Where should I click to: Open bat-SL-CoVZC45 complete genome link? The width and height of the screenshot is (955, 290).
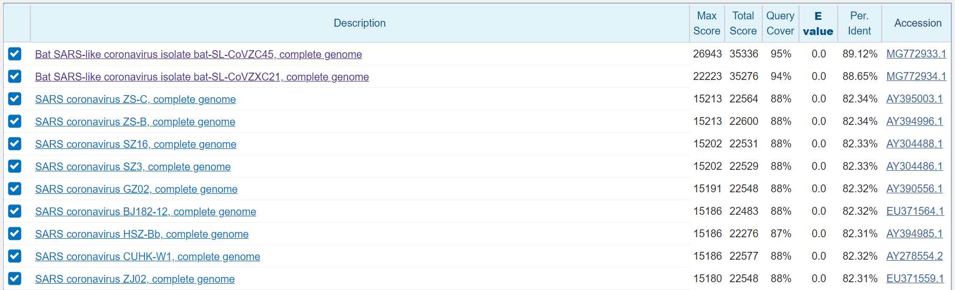[198, 54]
